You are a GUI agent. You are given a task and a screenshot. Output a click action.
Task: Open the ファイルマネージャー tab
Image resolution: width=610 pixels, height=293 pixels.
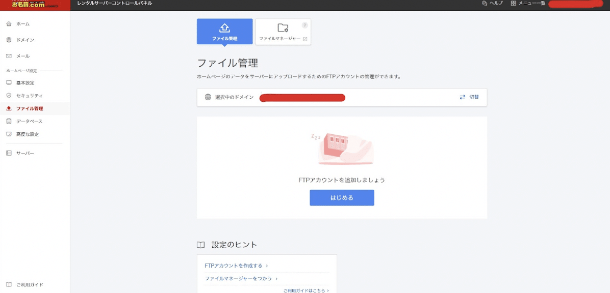(x=283, y=32)
